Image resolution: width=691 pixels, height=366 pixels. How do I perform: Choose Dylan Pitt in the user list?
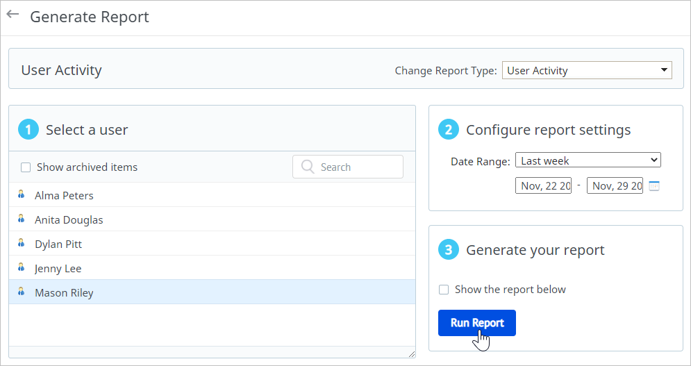point(58,244)
